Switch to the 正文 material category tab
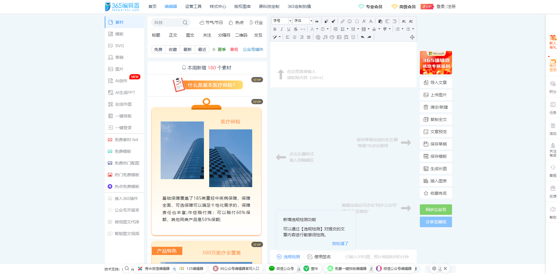The height and width of the screenshot is (274, 560). coord(173,35)
